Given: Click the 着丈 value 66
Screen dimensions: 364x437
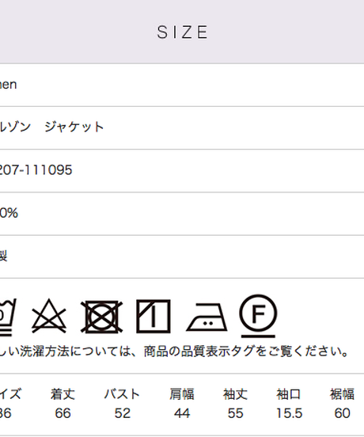Looking at the screenshot, I should click(x=63, y=413).
